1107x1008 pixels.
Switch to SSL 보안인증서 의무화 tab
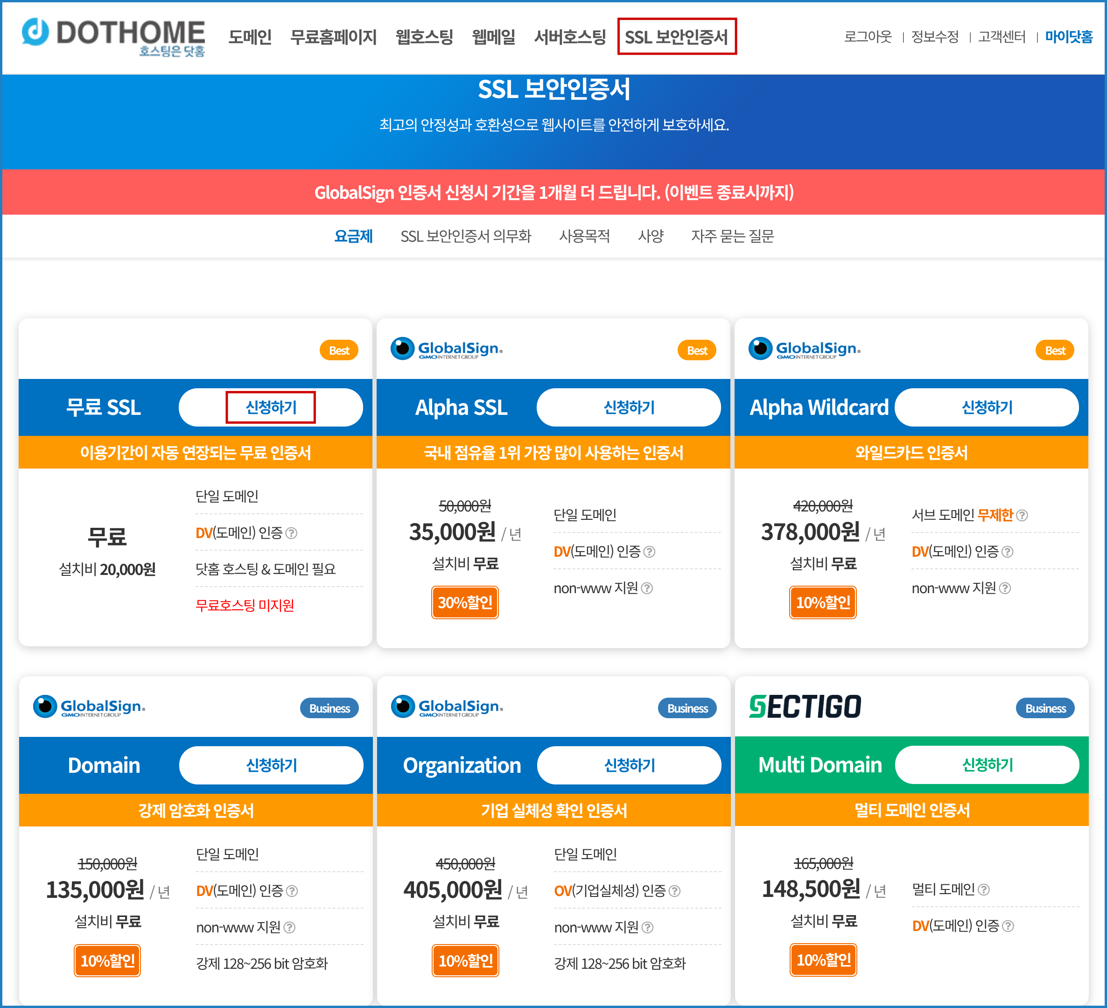[x=466, y=236]
